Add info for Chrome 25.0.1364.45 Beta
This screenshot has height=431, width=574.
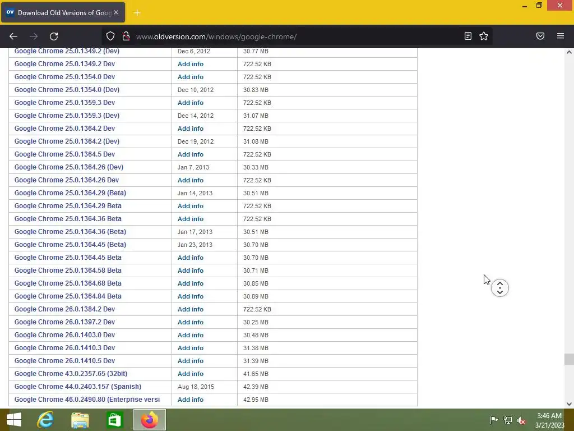point(191,258)
